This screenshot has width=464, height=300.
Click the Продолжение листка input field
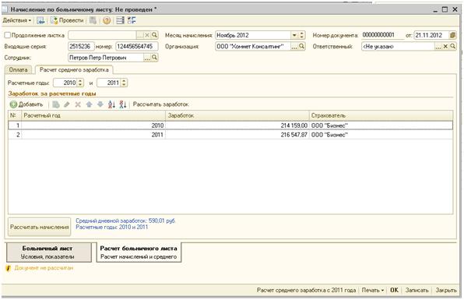click(102, 35)
